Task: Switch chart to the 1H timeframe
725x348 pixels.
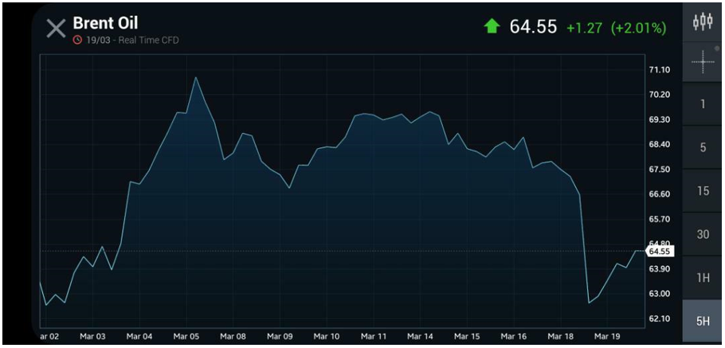Action: click(x=703, y=278)
